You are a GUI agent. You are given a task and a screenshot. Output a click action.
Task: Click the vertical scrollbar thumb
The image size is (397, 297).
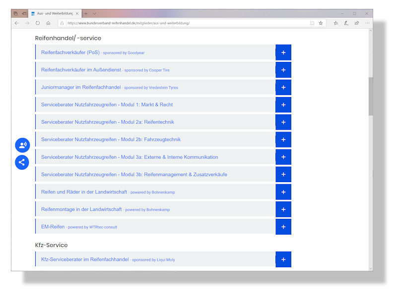[x=371, y=97]
